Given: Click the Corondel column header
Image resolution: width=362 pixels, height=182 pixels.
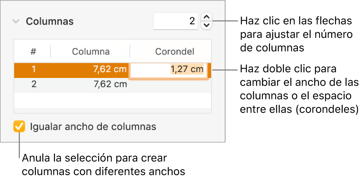Looking at the screenshot, I should (x=174, y=51).
